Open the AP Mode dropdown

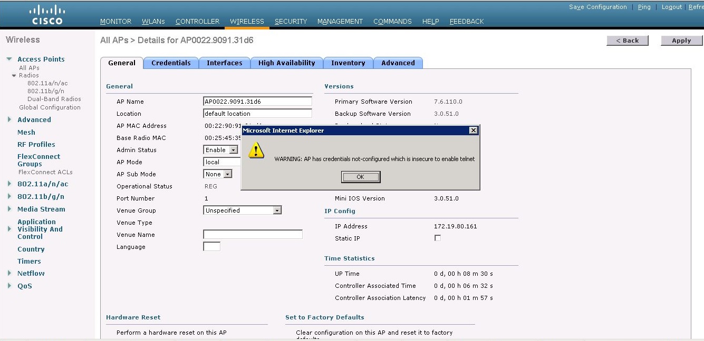221,162
